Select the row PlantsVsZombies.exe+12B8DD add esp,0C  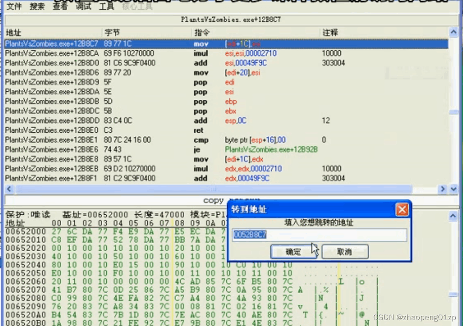click(x=226, y=121)
